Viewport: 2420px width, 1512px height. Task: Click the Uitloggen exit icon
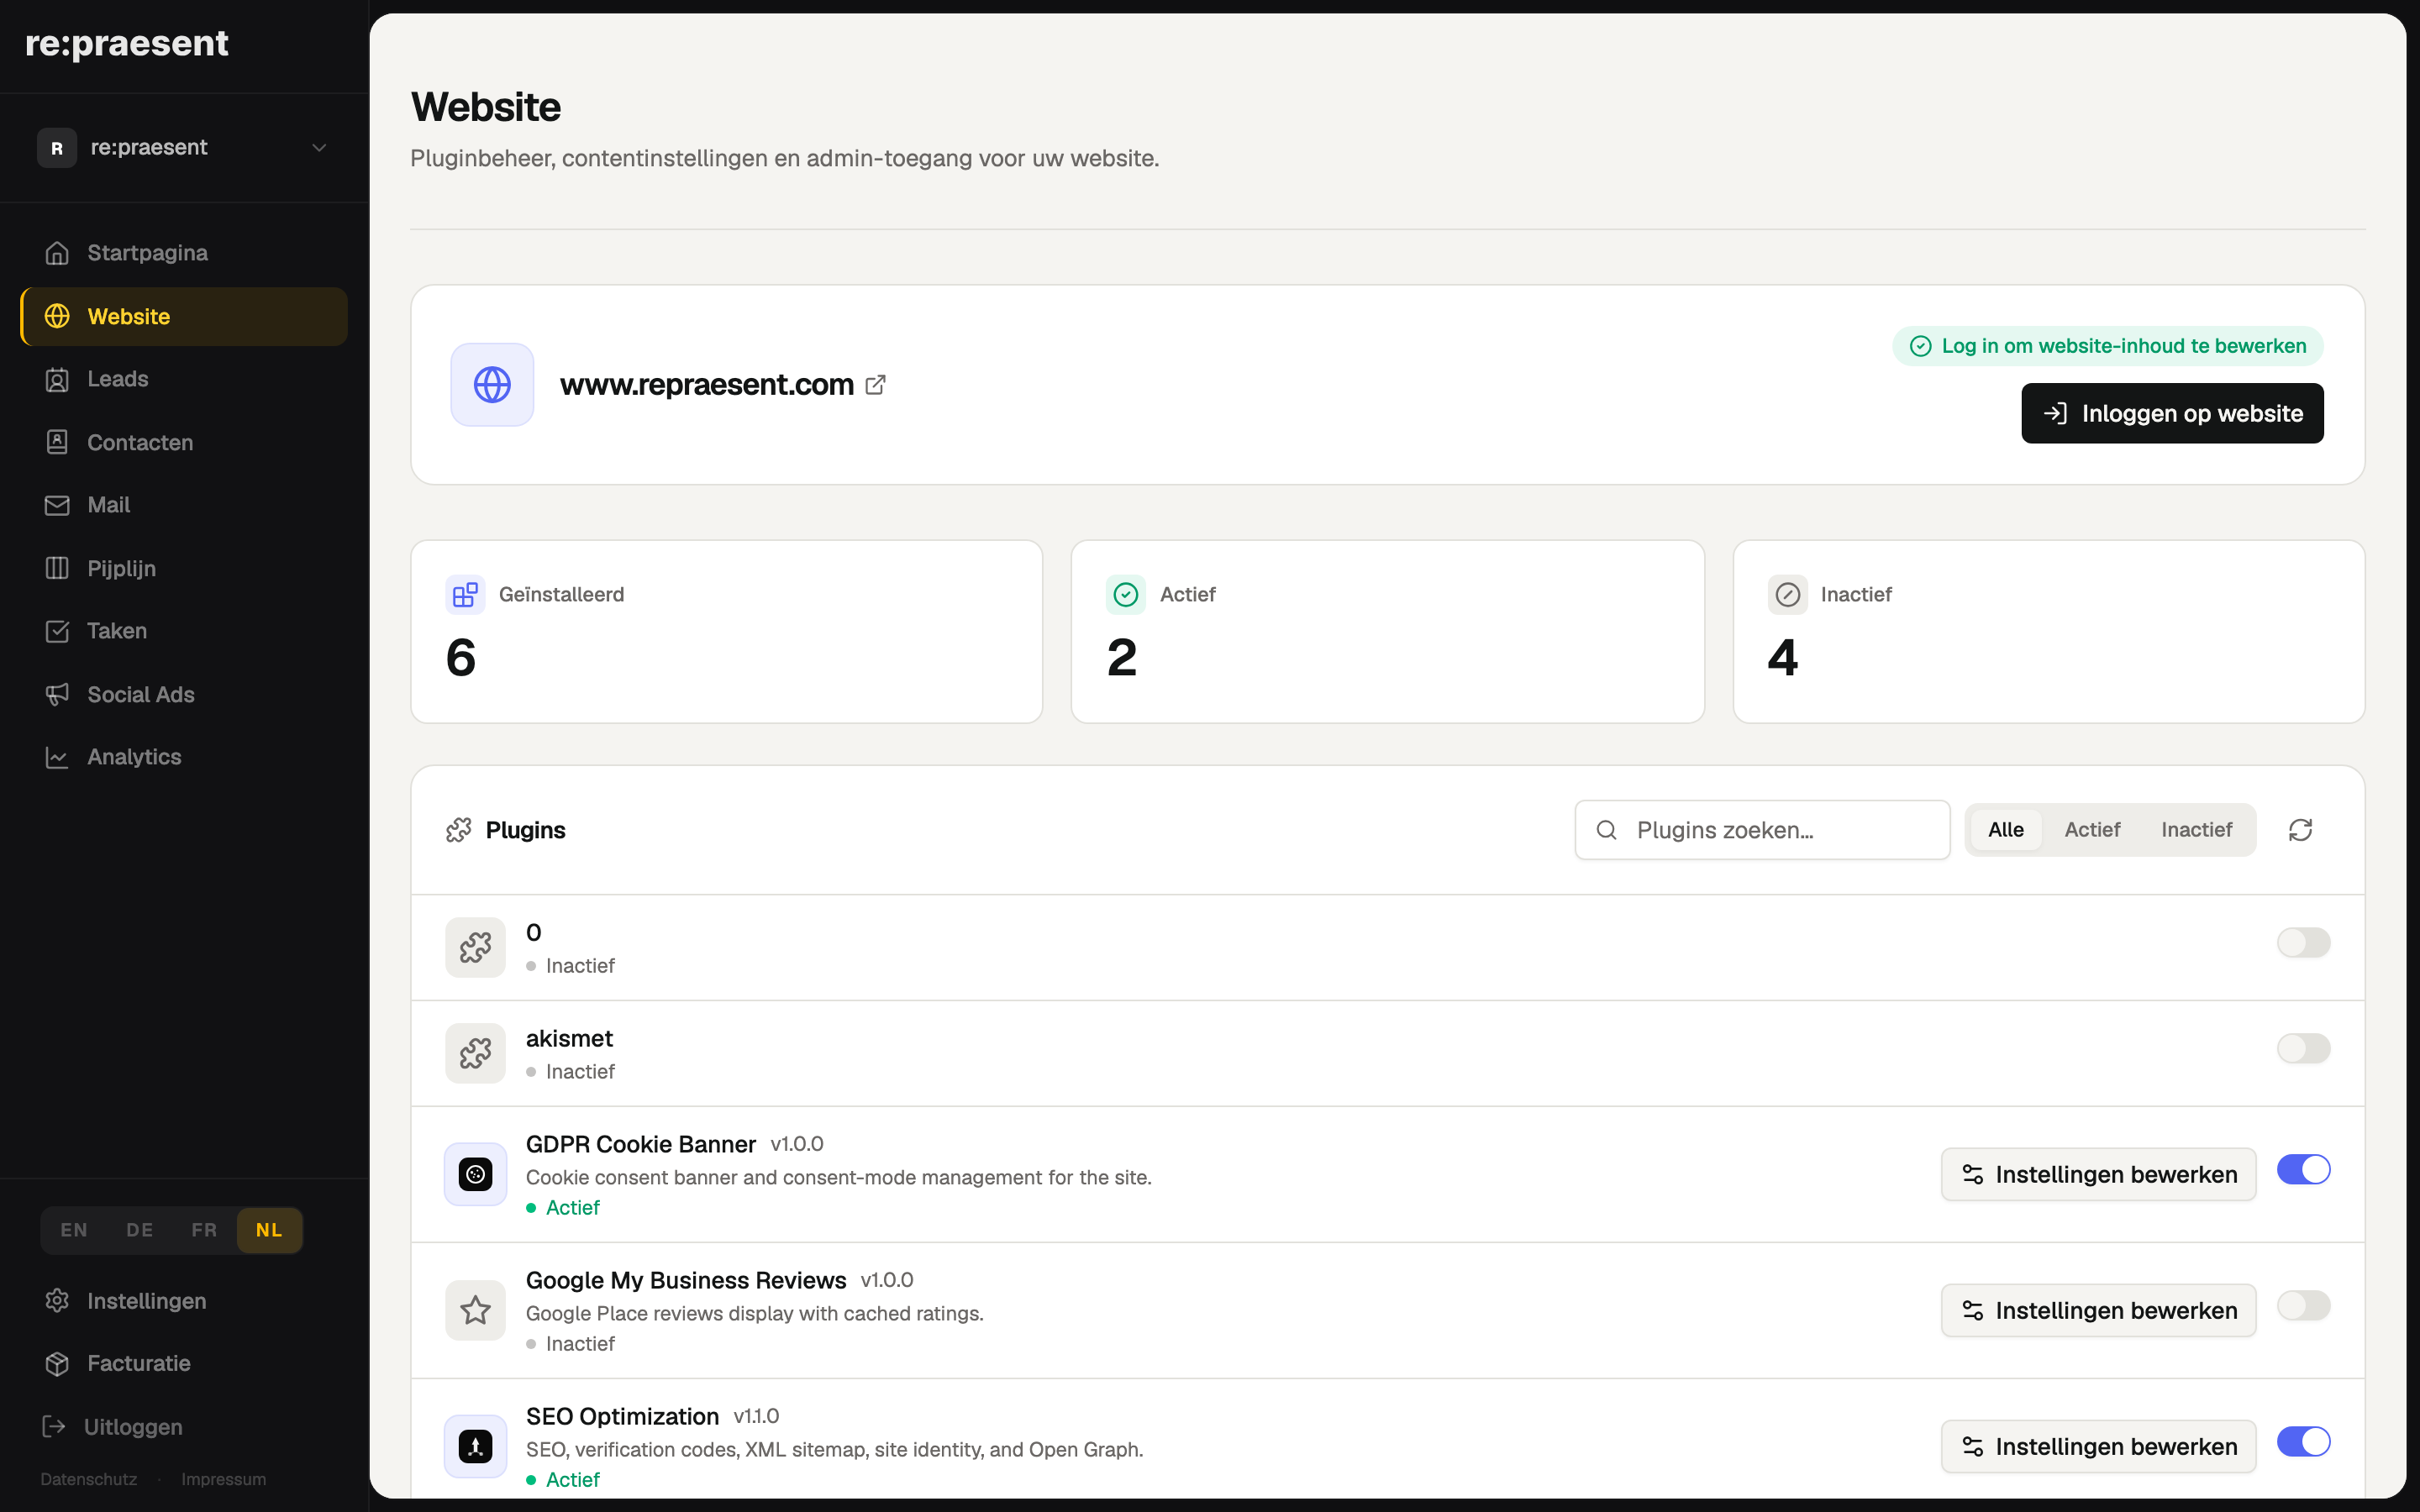[x=54, y=1426]
